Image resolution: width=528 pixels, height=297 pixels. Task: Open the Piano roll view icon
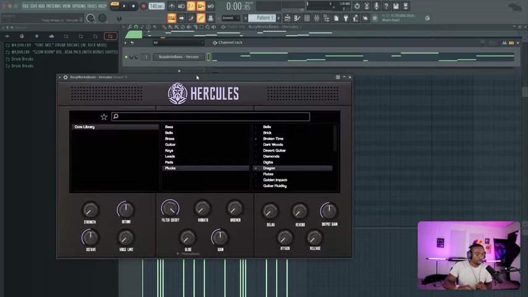click(297, 18)
